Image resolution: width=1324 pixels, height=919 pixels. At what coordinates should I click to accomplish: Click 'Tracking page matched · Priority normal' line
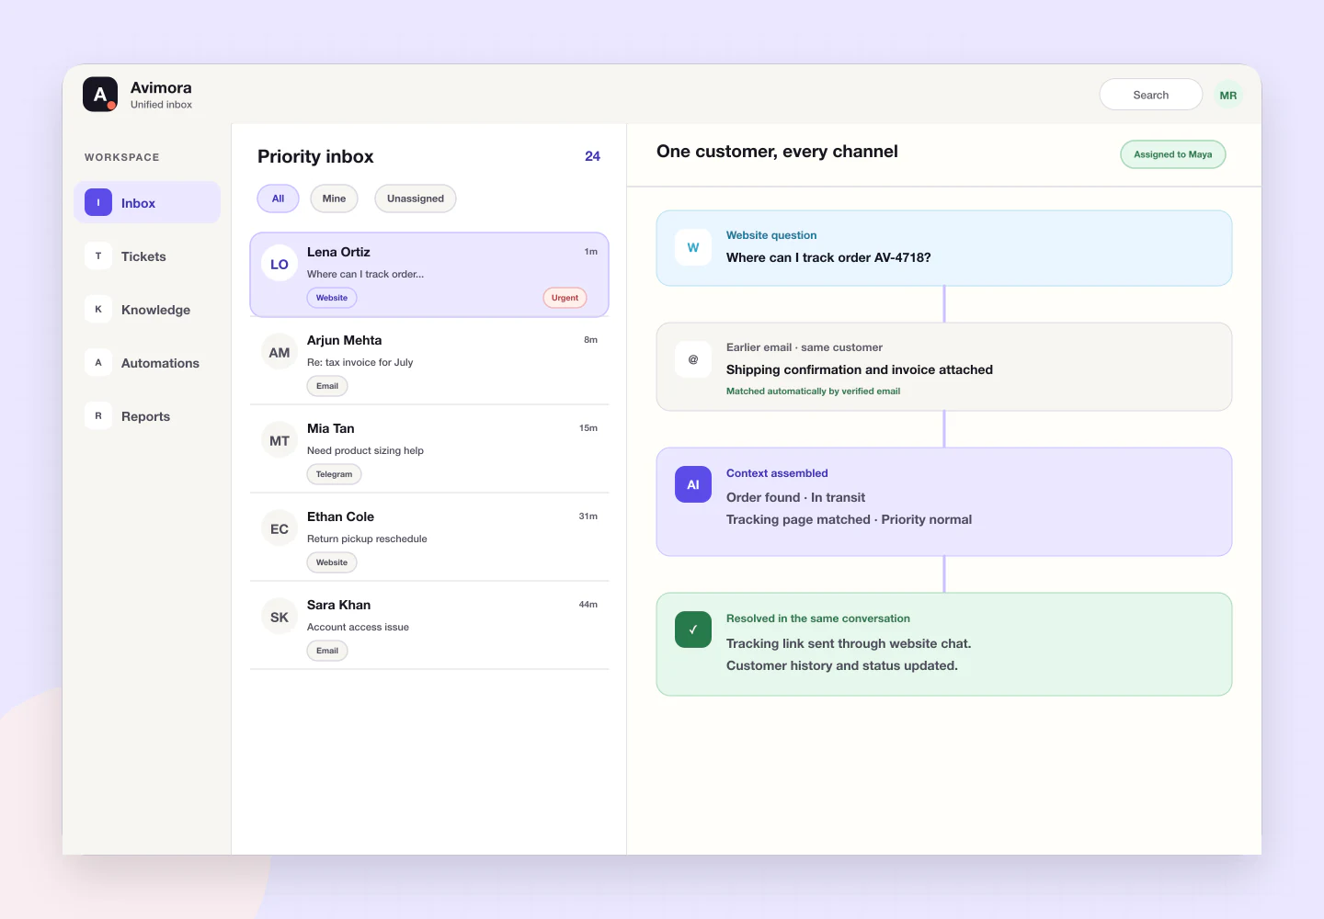849,519
